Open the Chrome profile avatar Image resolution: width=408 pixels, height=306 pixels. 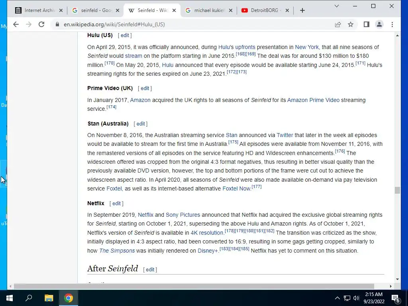379,24
